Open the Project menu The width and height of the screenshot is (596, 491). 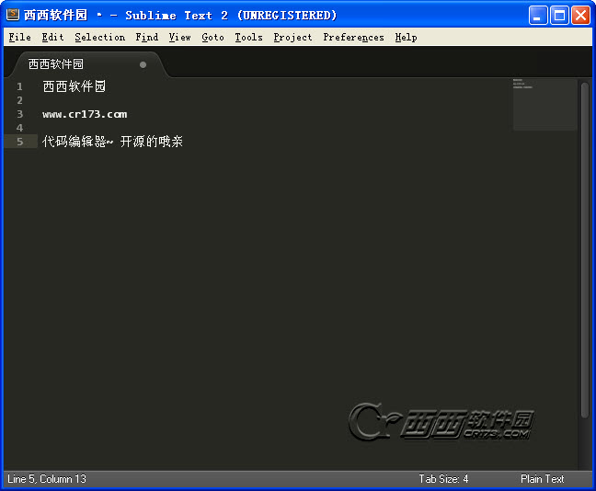(292, 38)
